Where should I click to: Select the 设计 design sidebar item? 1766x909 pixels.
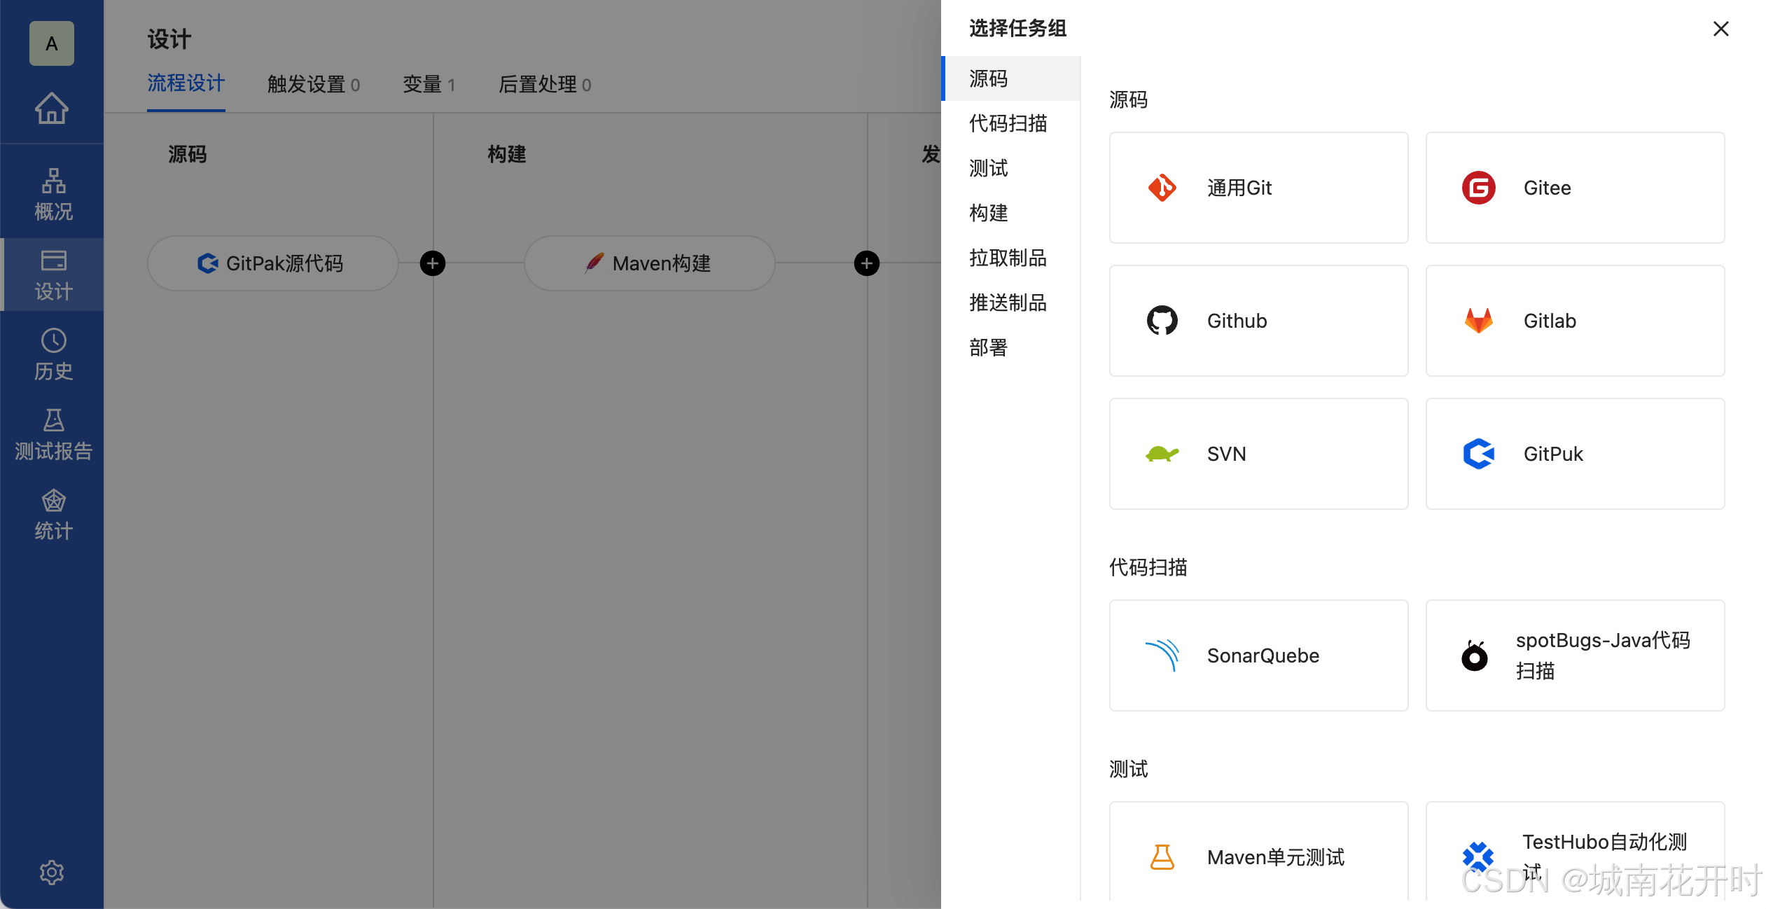coord(53,275)
